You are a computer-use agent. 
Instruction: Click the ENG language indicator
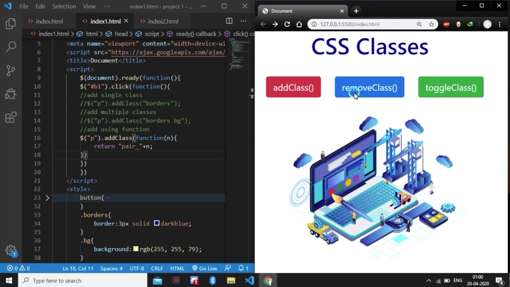[x=458, y=281]
